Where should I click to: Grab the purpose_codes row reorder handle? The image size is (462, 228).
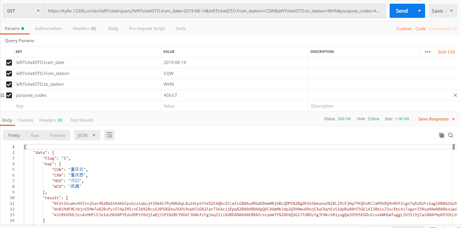tap(2, 95)
